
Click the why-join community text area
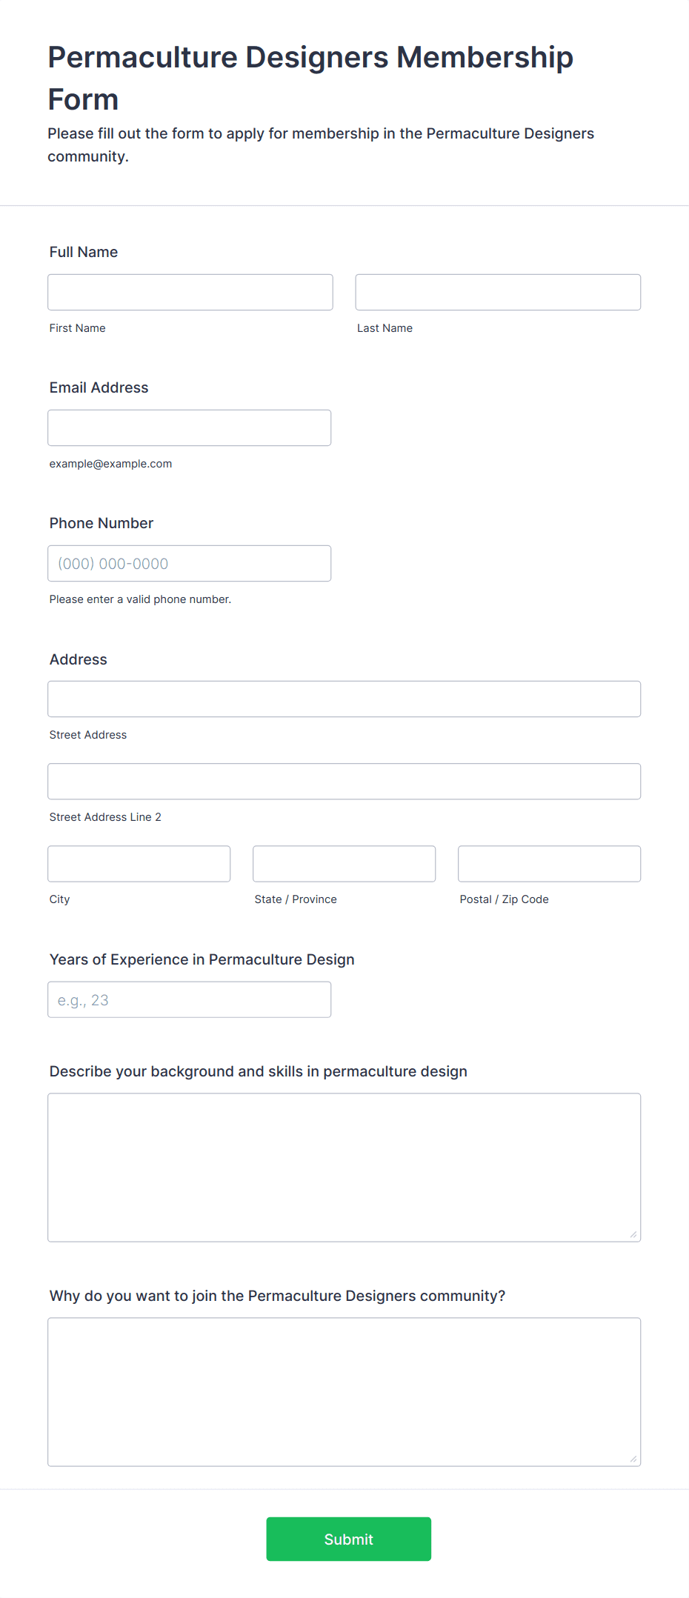coord(344,1392)
